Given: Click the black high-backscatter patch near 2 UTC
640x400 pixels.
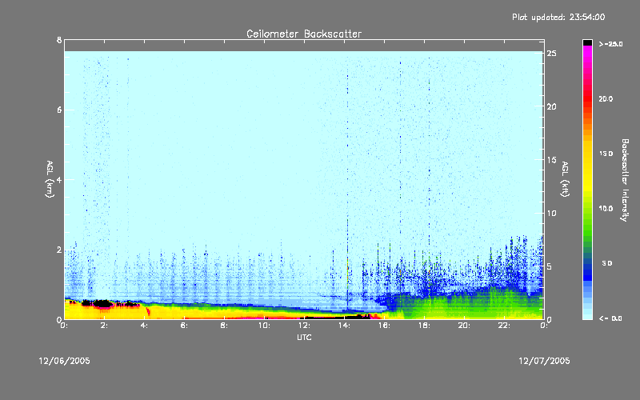Looking at the screenshot, I should click(x=102, y=303).
